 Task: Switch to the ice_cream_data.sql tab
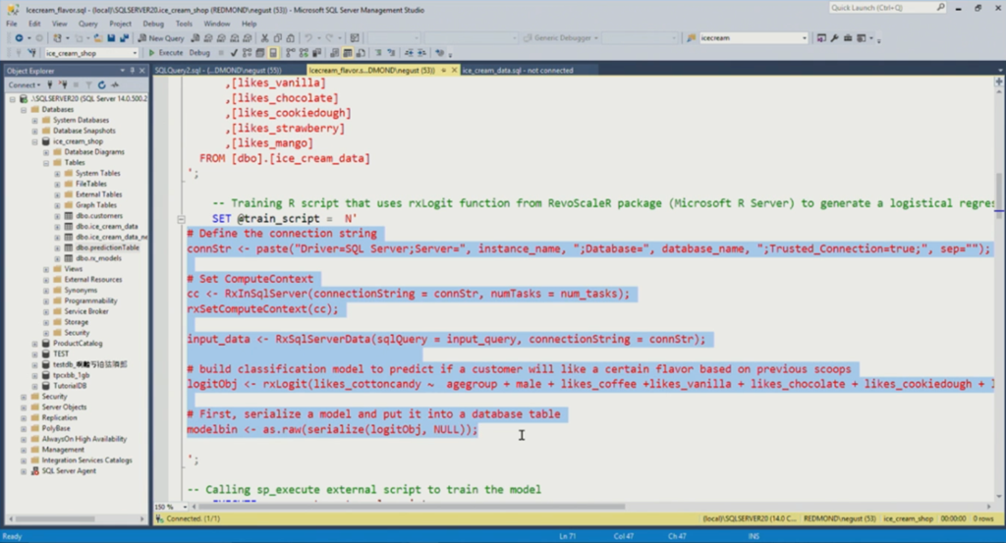(517, 70)
